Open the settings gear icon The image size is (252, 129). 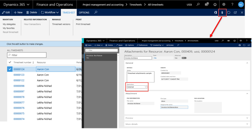pos(224,5)
